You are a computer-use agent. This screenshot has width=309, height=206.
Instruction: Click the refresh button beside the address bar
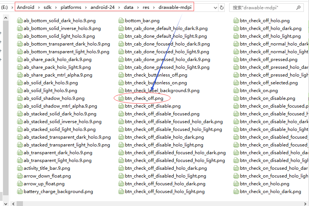click(x=222, y=7)
